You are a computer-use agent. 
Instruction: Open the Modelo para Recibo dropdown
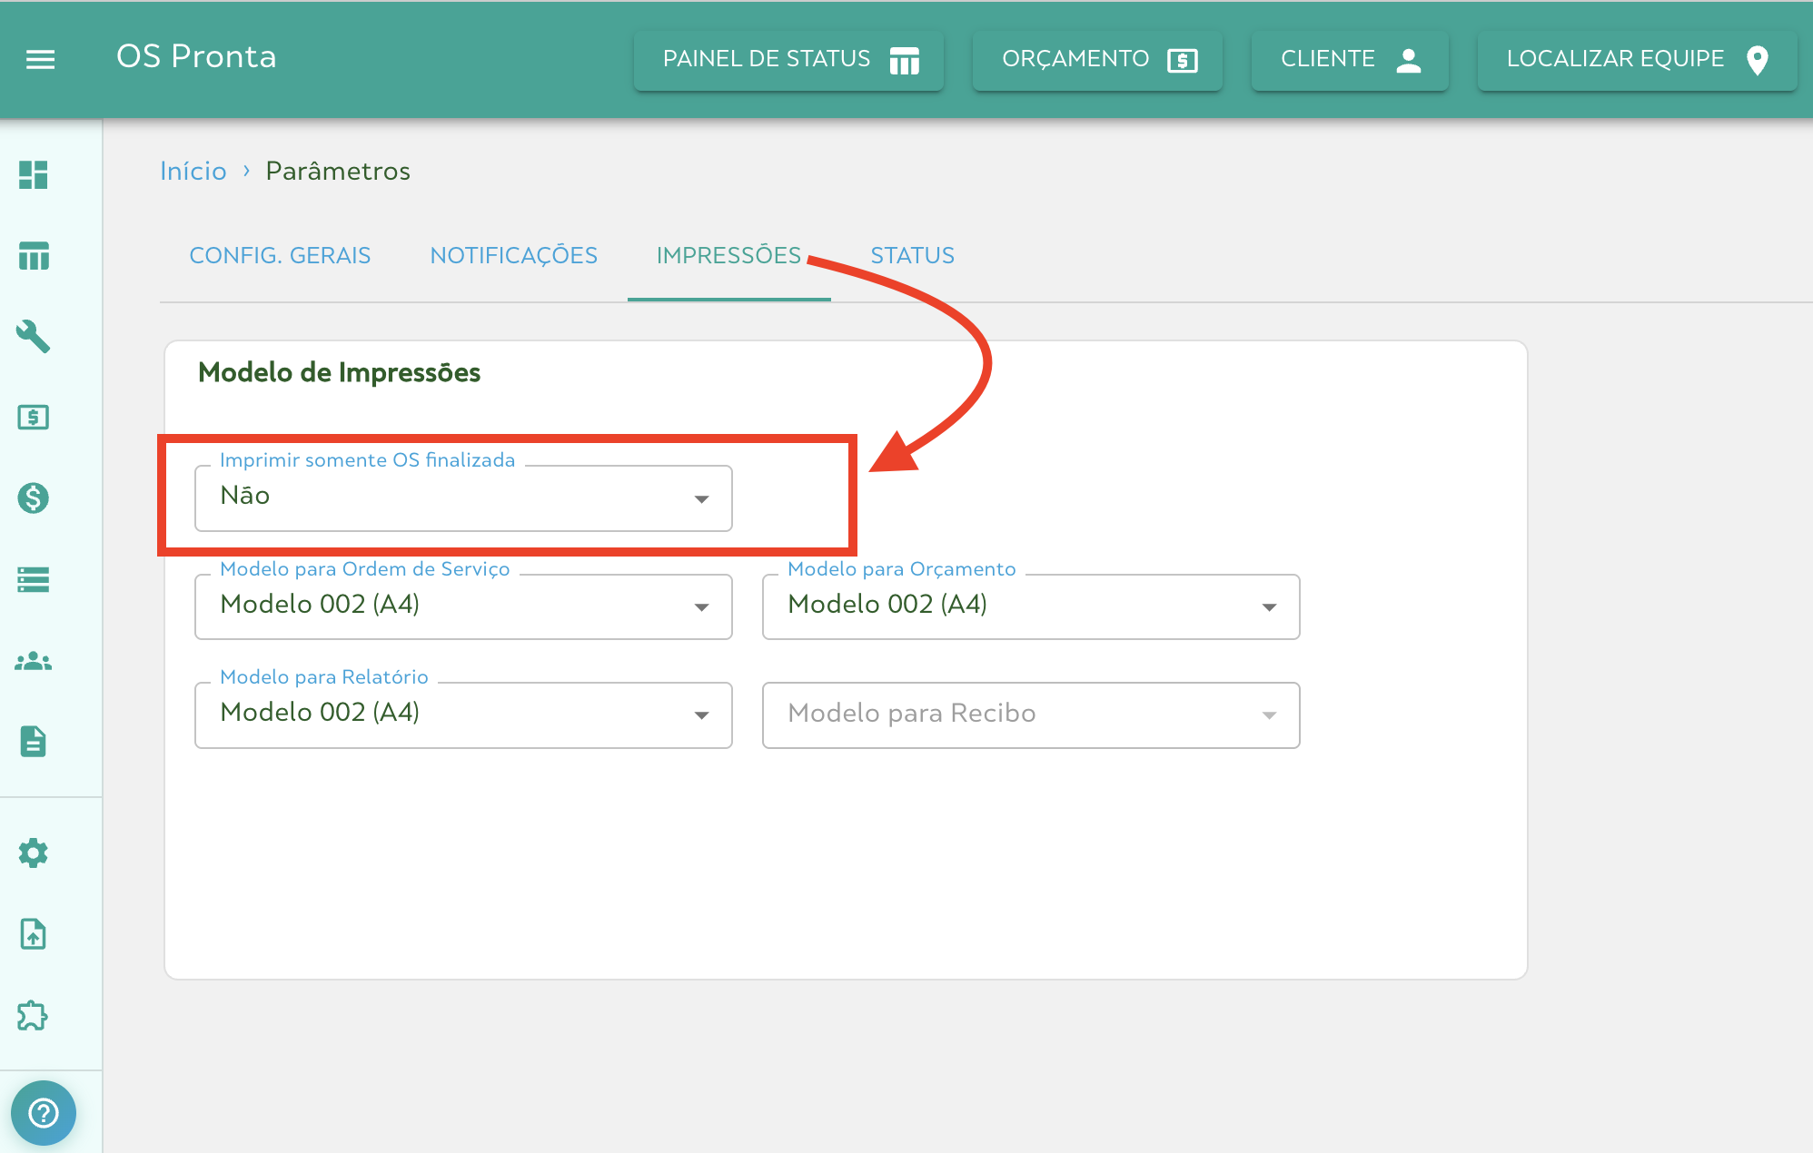(1031, 714)
